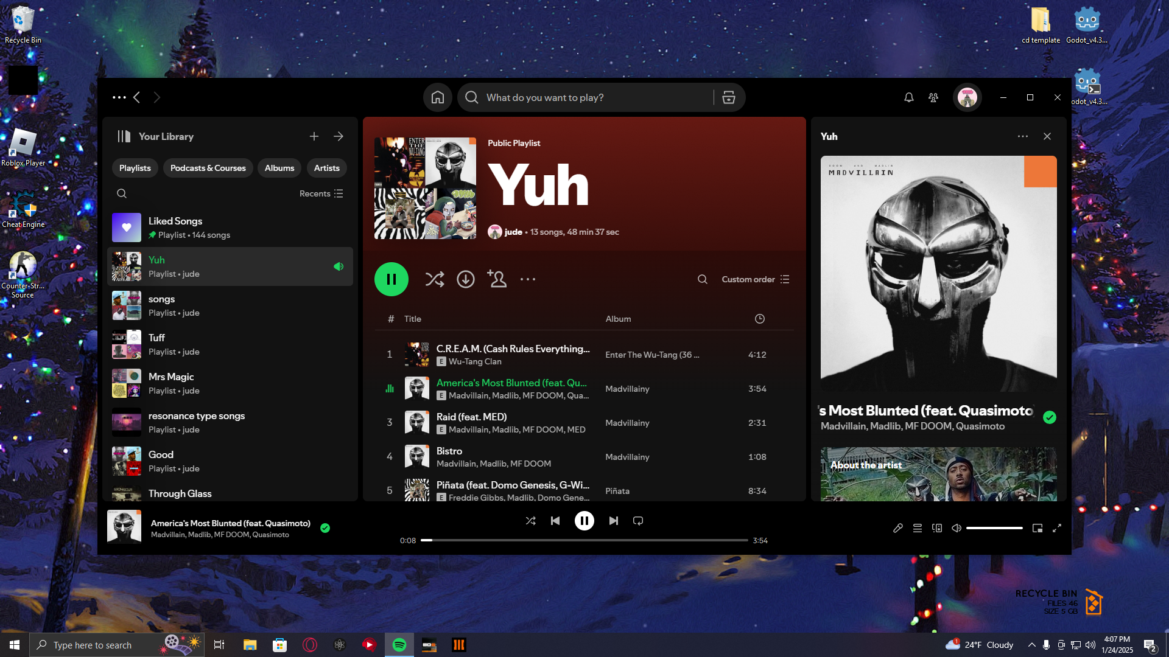Expand Your Library with the arrow
Viewport: 1169px width, 657px height.
[339, 136]
